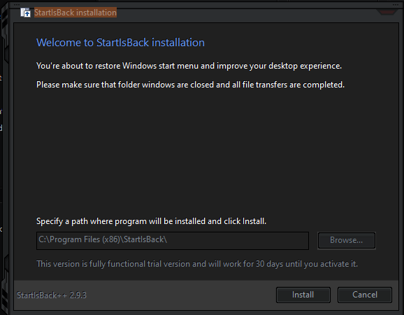Viewport: 404px width, 315px height.
Task: Click 'C:\Program Files (x86)' text in path box
Action: (80, 239)
